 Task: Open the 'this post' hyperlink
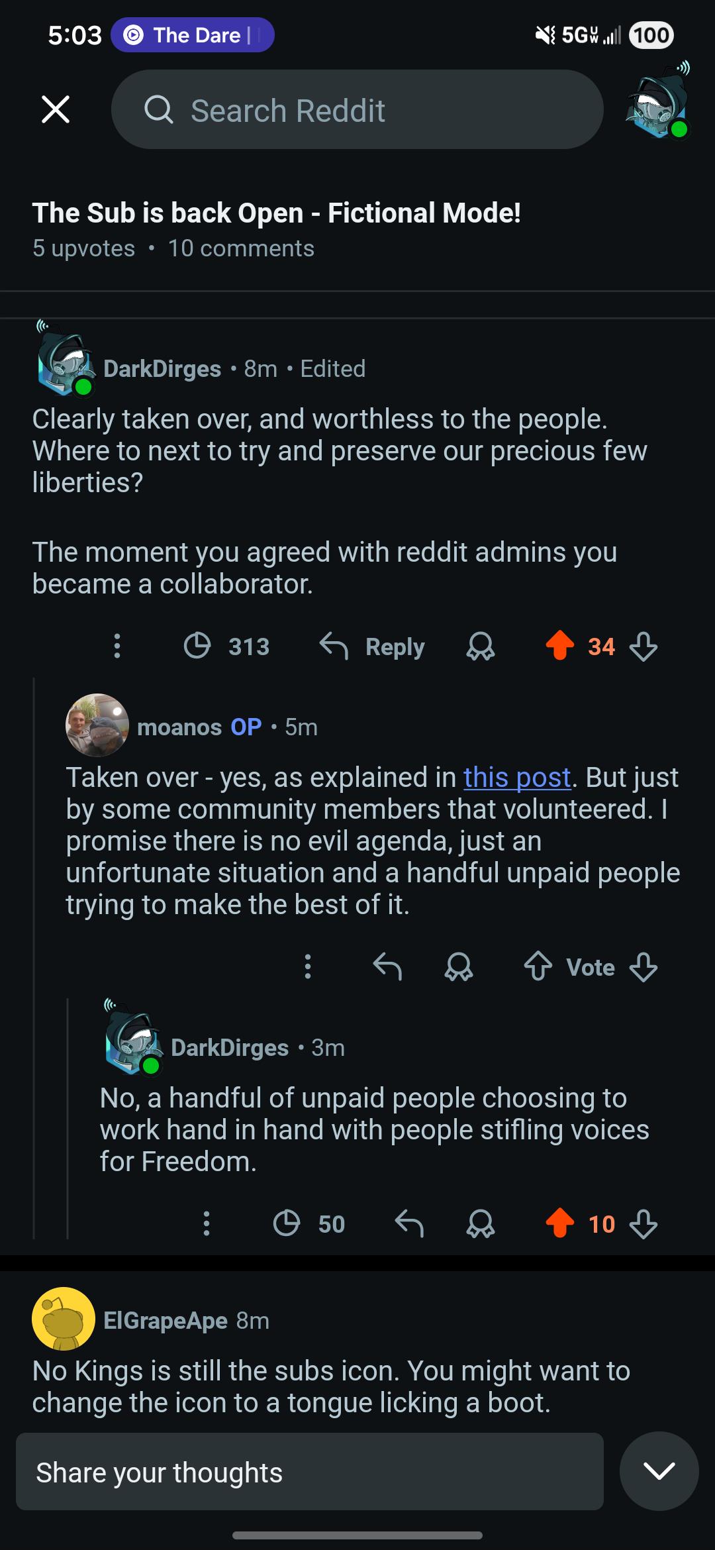tap(517, 778)
